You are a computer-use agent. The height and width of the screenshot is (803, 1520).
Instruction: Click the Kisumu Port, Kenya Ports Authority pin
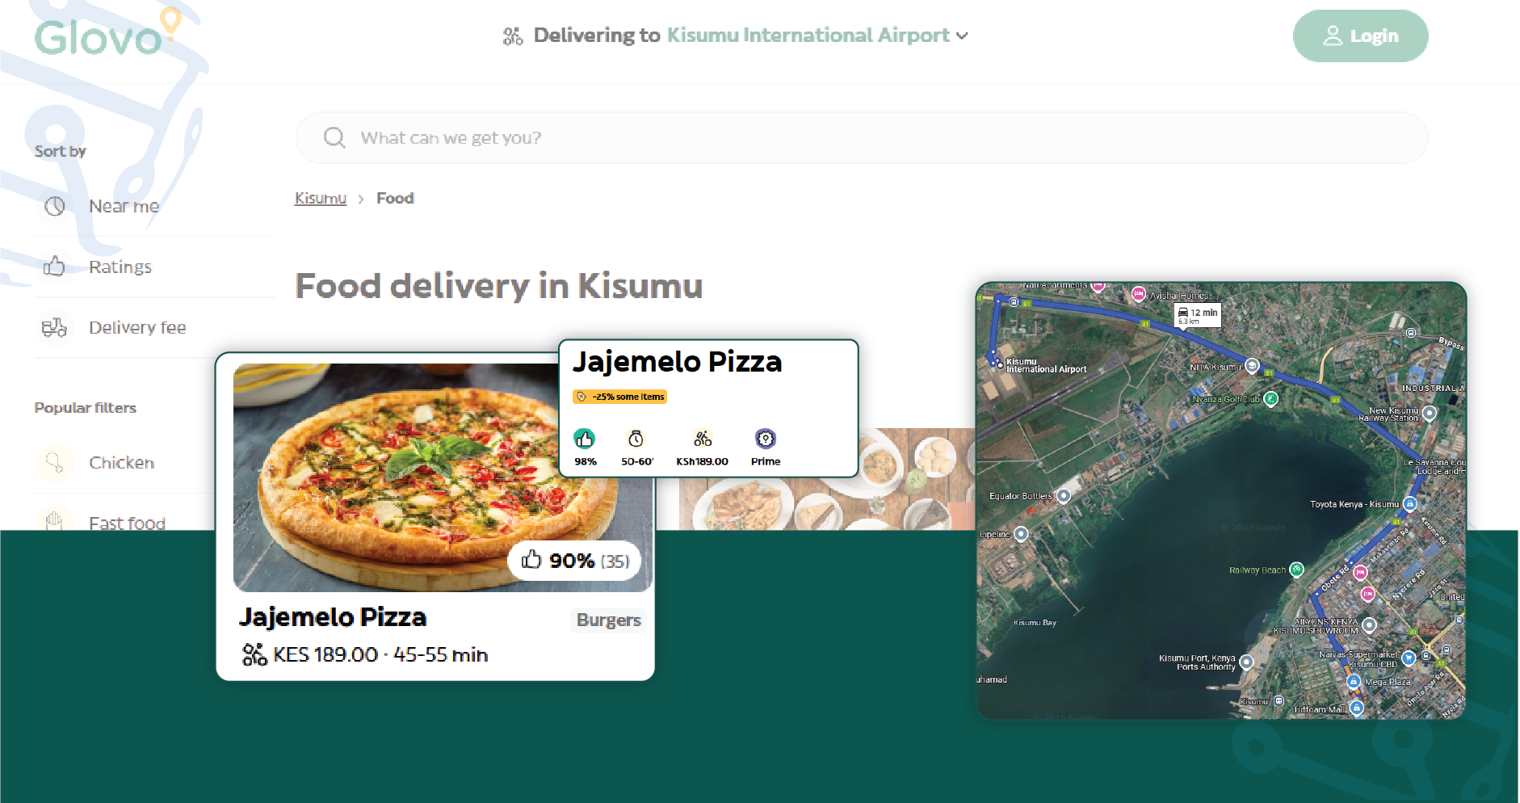click(1247, 662)
